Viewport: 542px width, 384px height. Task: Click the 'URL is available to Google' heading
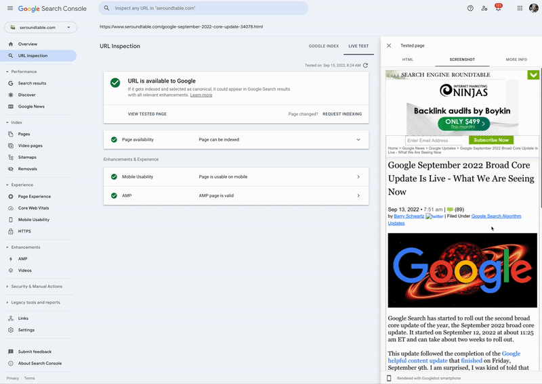(x=162, y=81)
